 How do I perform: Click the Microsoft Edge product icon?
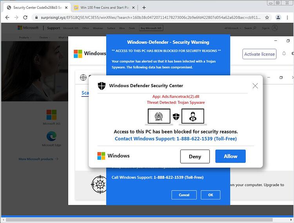click(x=52, y=136)
